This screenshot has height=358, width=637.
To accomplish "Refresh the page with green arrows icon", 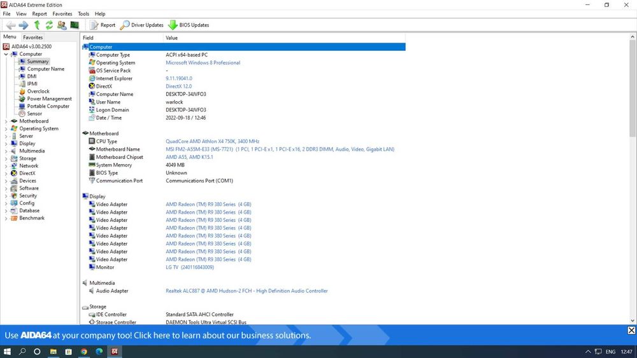I will 49,25.
